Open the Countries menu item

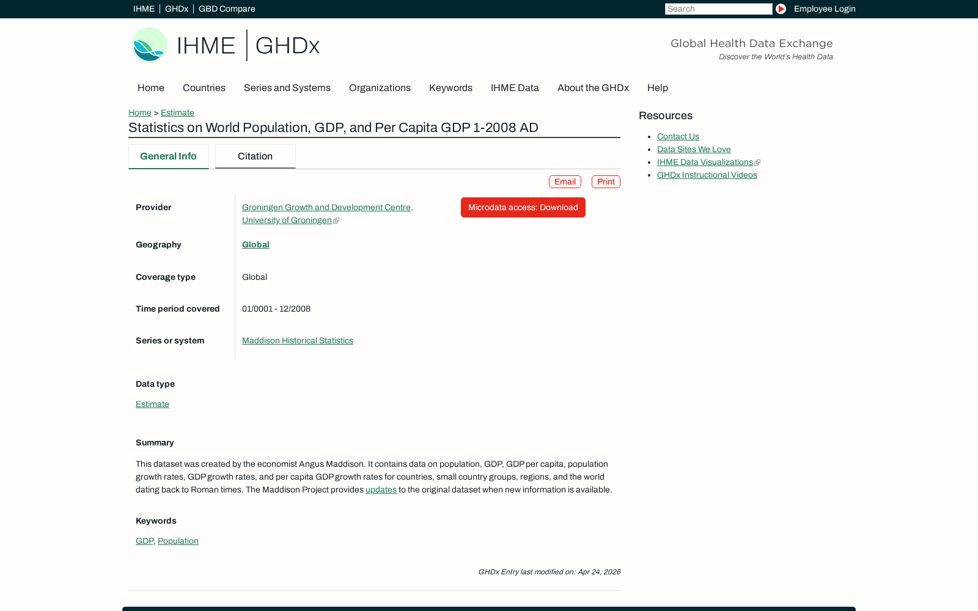click(204, 88)
